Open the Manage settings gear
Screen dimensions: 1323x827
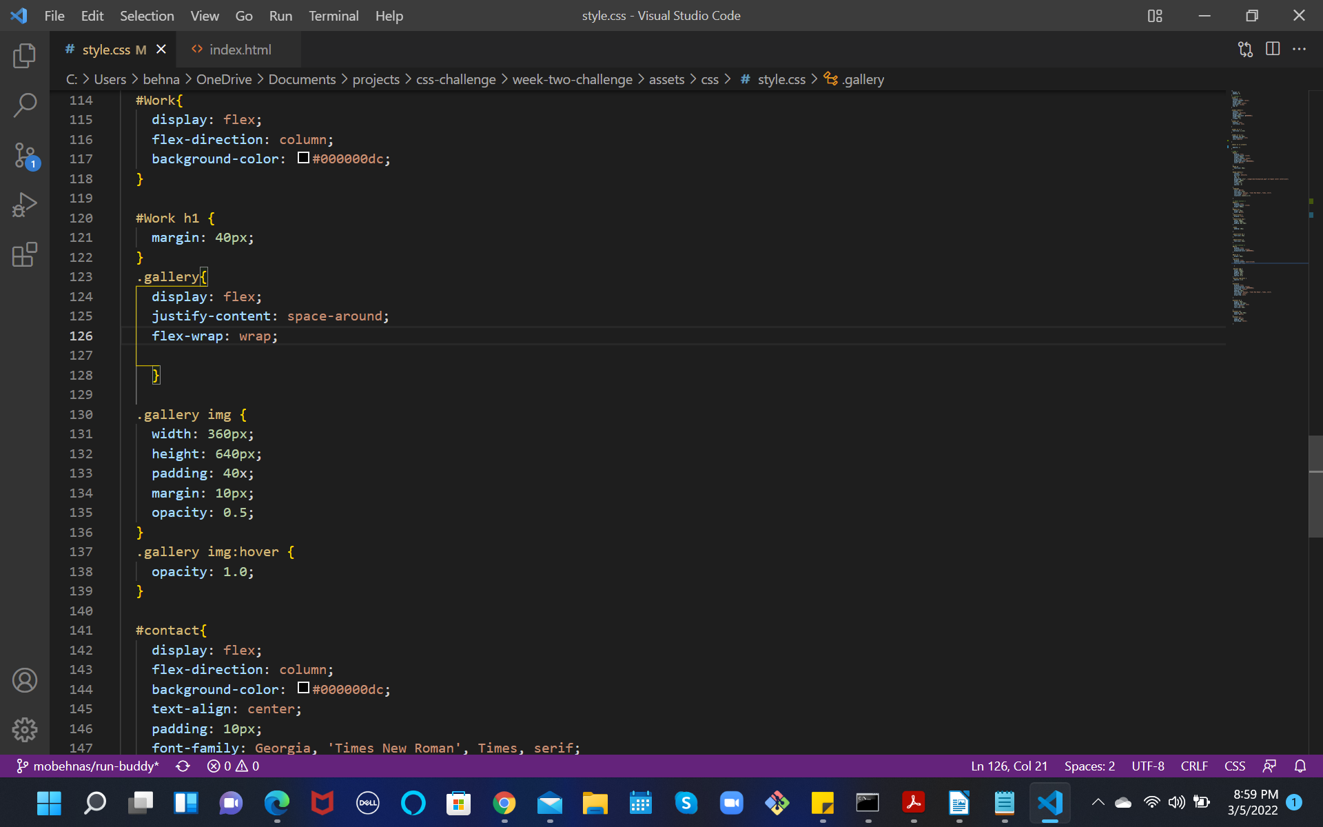(25, 730)
